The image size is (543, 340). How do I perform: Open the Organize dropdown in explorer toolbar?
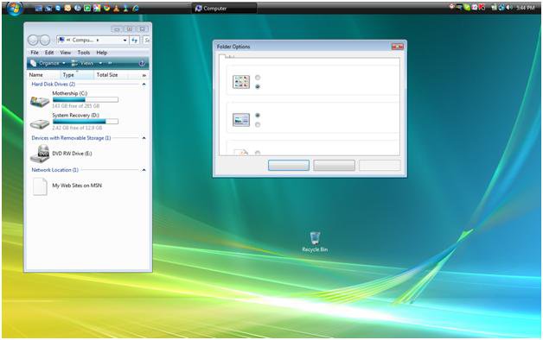coord(48,63)
